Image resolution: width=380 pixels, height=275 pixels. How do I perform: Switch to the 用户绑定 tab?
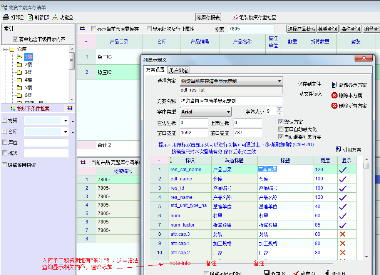pos(178,70)
